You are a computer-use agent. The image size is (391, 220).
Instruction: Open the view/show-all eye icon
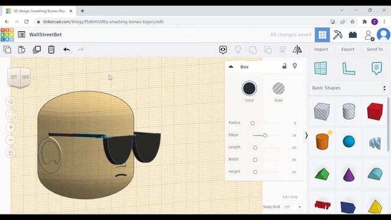tap(223, 50)
